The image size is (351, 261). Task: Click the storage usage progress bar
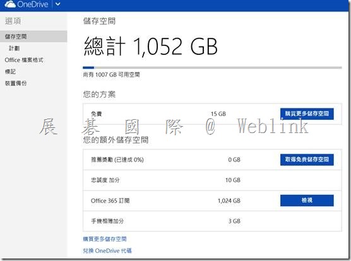coord(212,67)
